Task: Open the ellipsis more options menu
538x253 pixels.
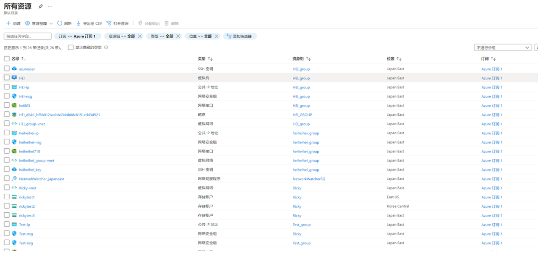Action: point(50,6)
